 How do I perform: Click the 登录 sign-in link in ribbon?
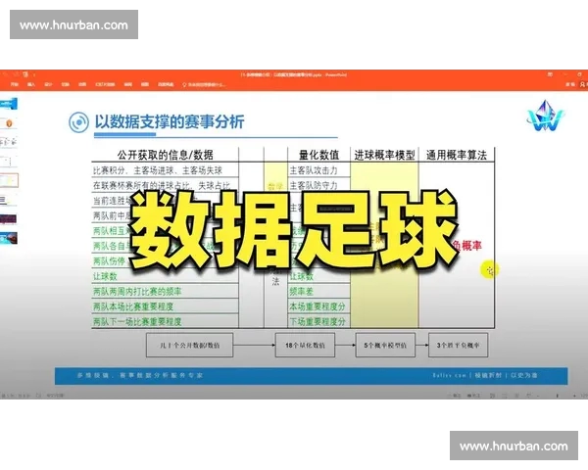tap(570, 84)
